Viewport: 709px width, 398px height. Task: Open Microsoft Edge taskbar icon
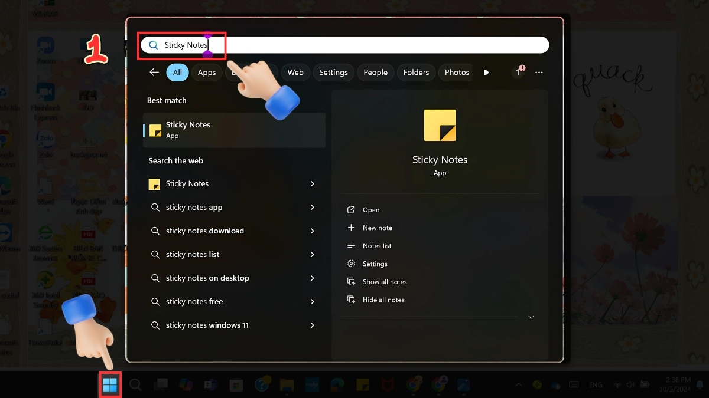[337, 385]
